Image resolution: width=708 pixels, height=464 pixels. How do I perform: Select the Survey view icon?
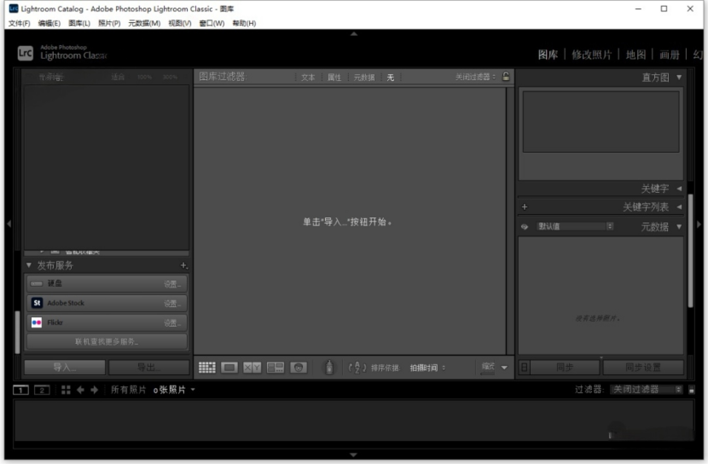click(x=275, y=367)
